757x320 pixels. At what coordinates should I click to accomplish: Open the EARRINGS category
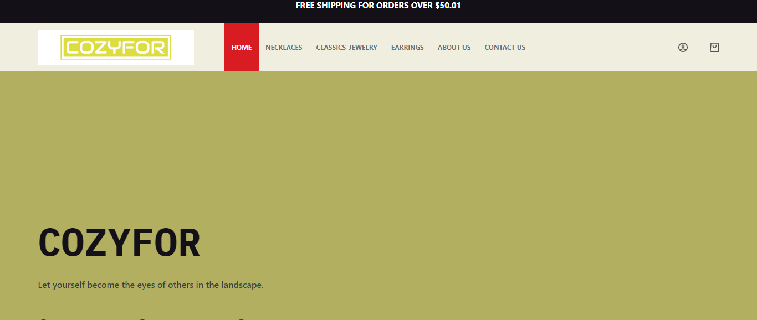coord(407,48)
